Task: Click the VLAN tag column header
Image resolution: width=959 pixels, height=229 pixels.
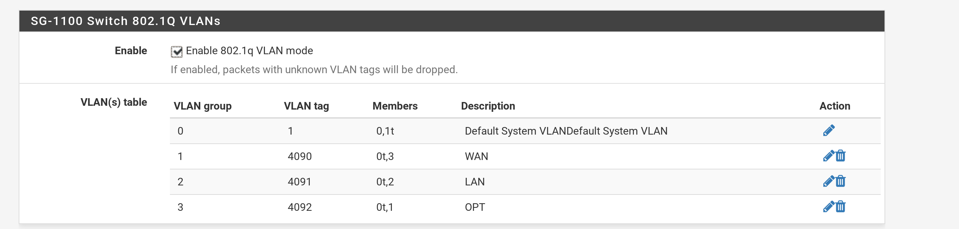Action: click(x=306, y=106)
